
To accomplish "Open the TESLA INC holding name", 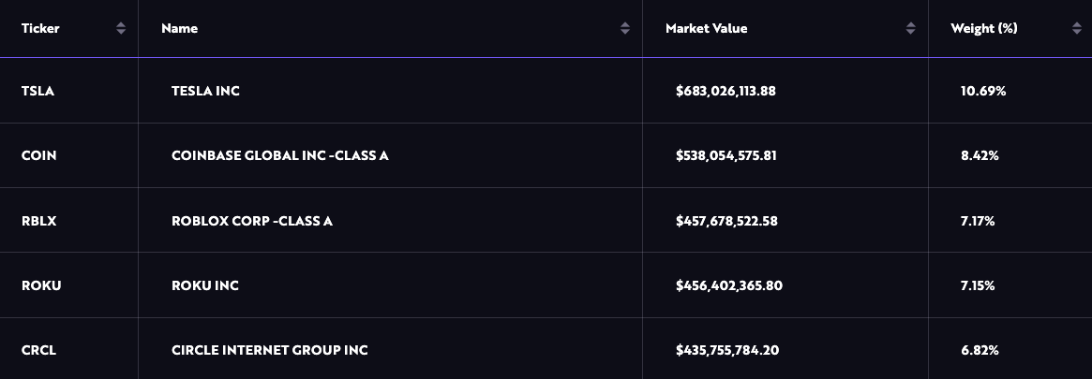I will [x=205, y=92].
